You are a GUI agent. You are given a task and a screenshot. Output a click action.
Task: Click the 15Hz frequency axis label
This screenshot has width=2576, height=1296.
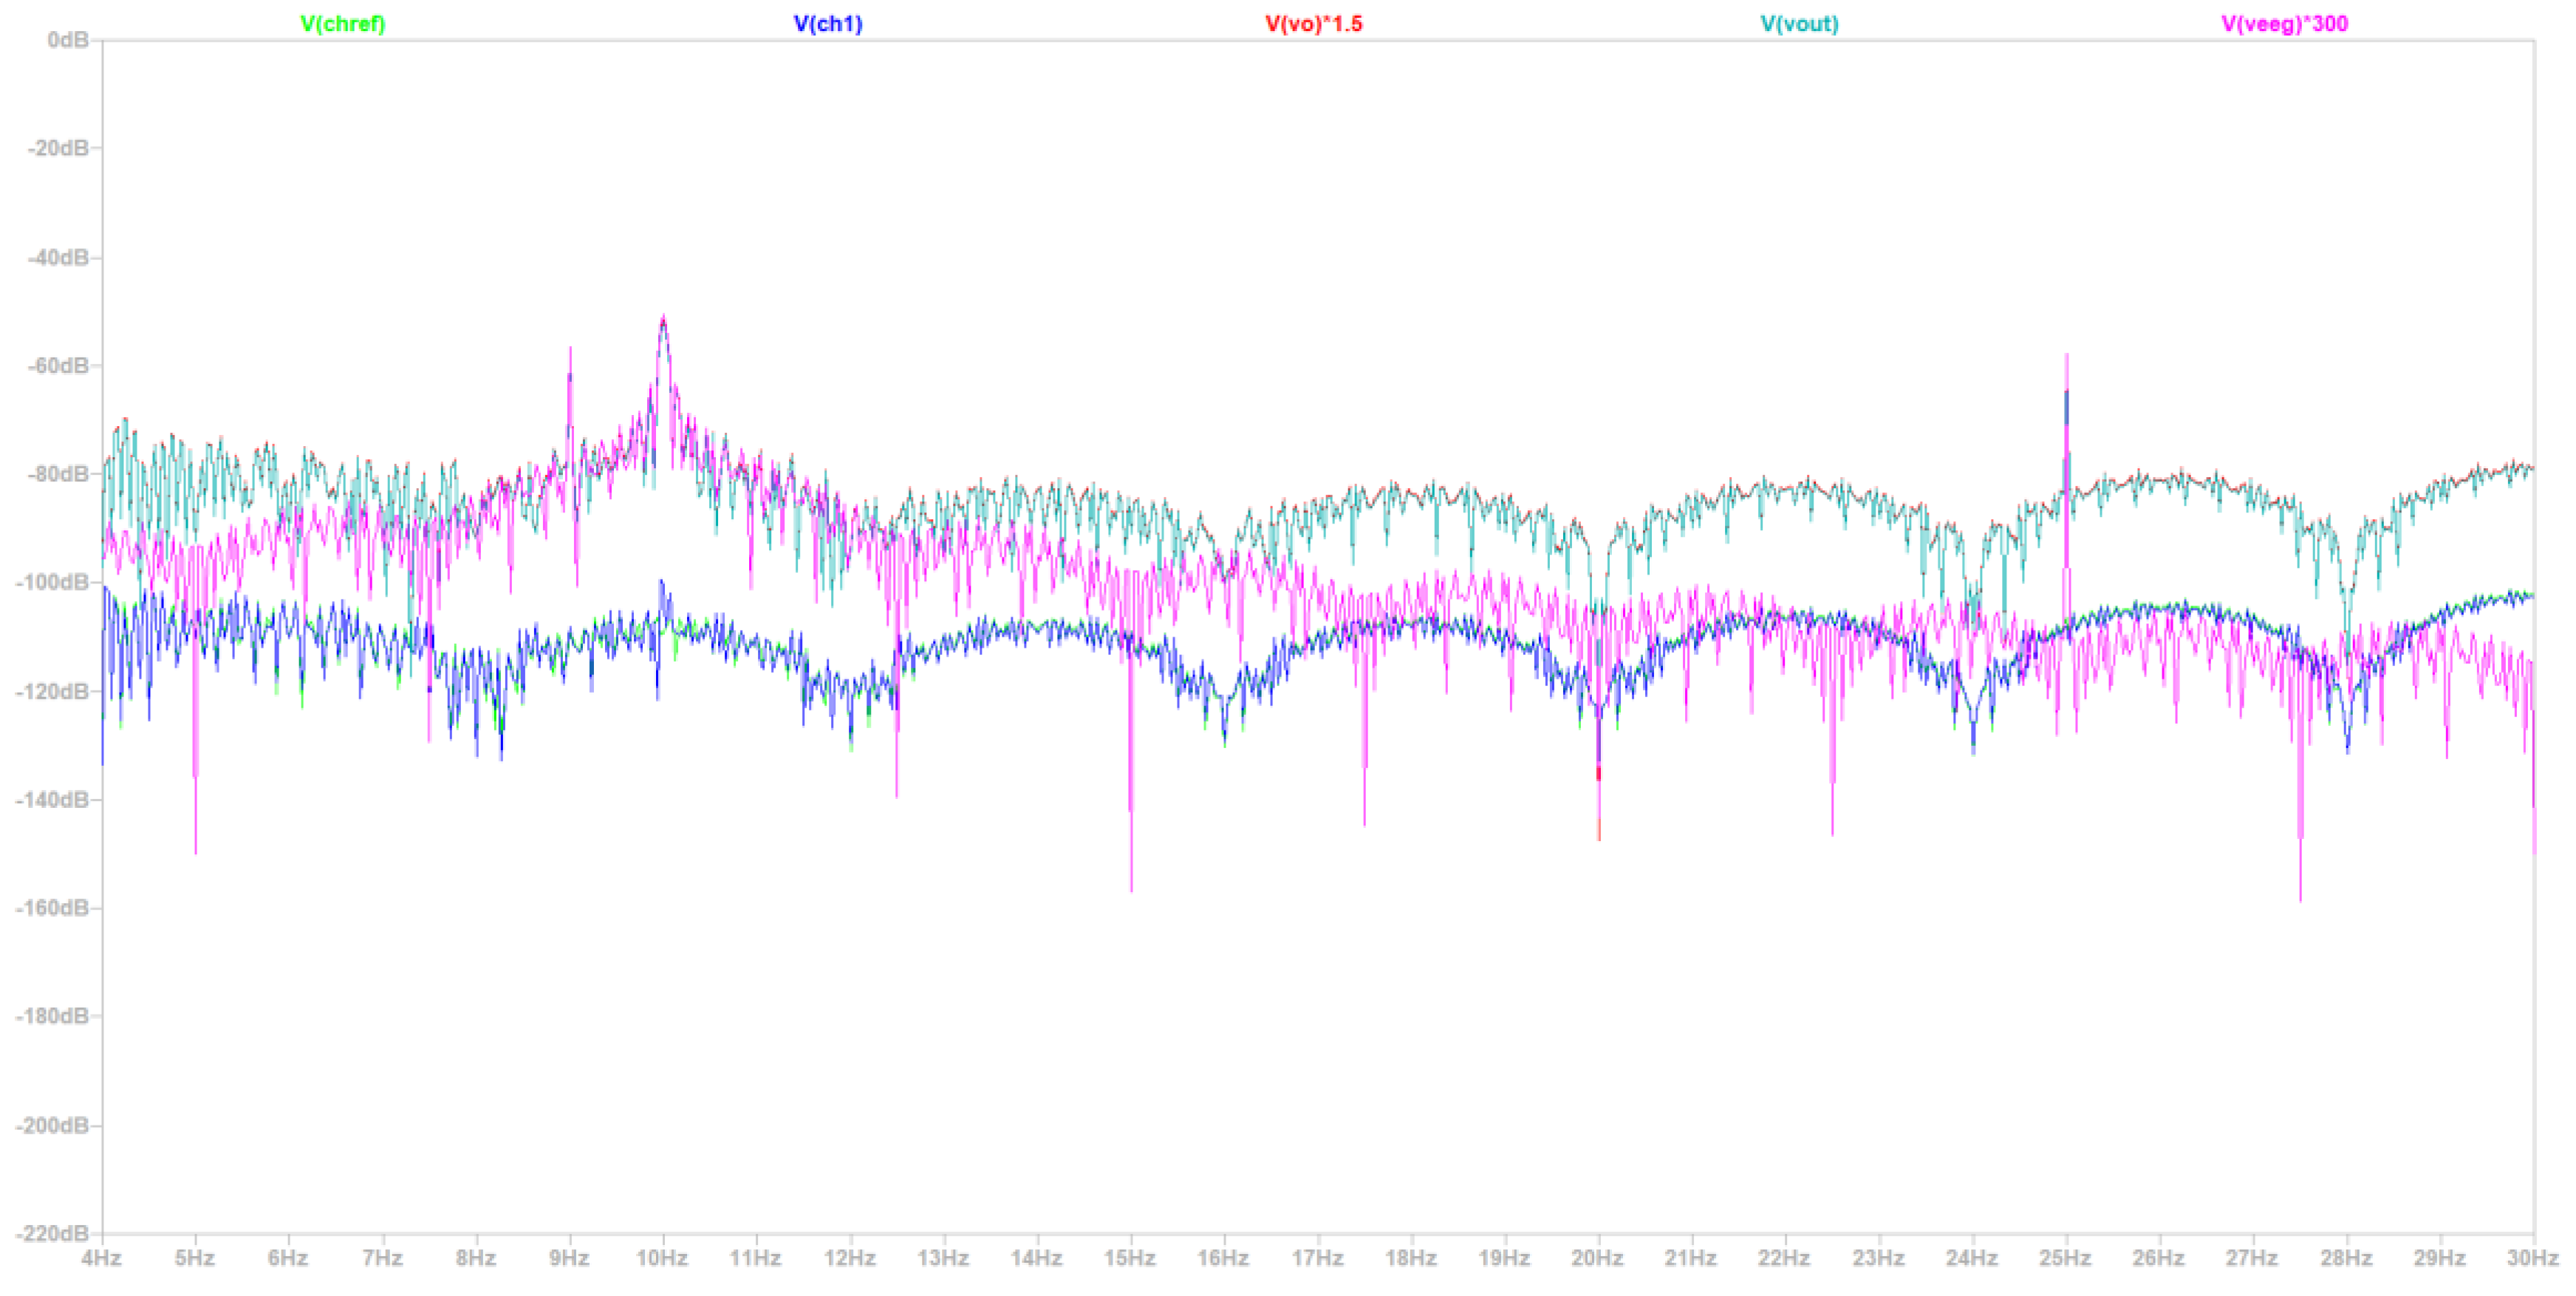point(1130,1258)
